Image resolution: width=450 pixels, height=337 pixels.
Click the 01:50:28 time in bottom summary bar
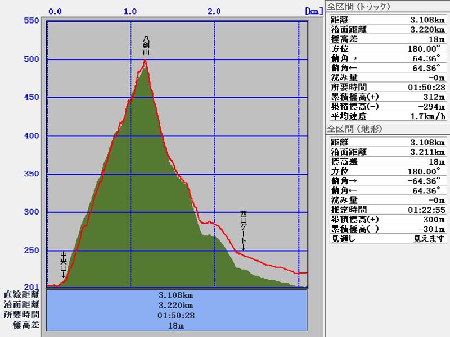point(177,315)
